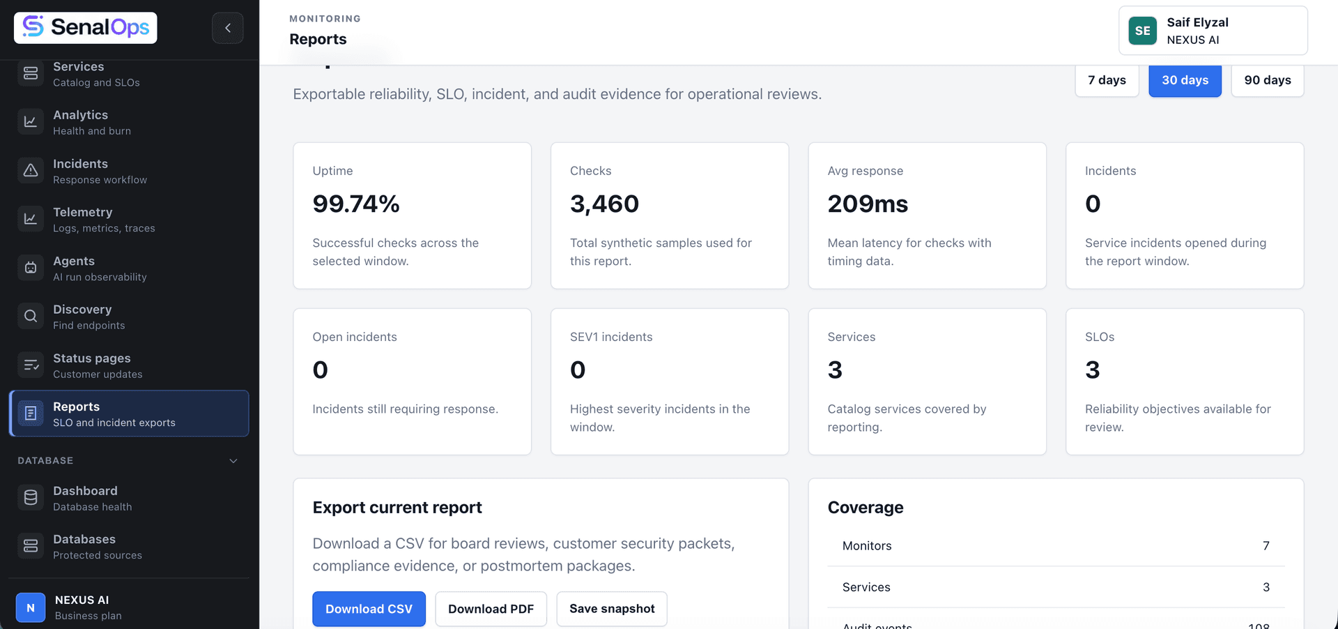
Task: Click the Database Dashboard cylinder icon
Action: [31, 498]
